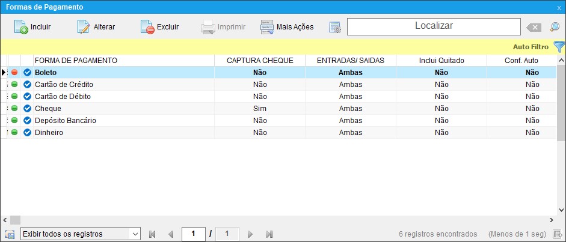
Task: Click the vertical scrollbar down arrow
Action: pos(561,210)
